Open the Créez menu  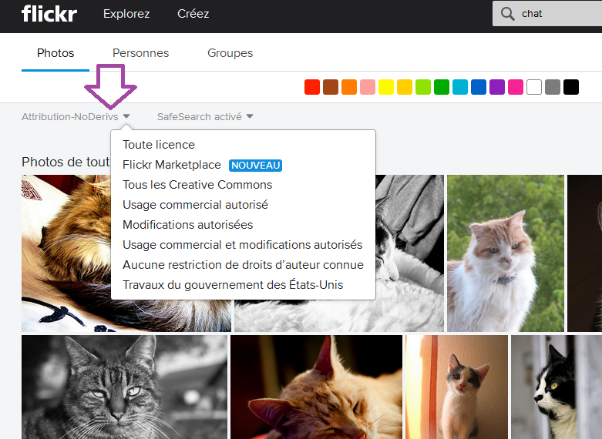[193, 14]
